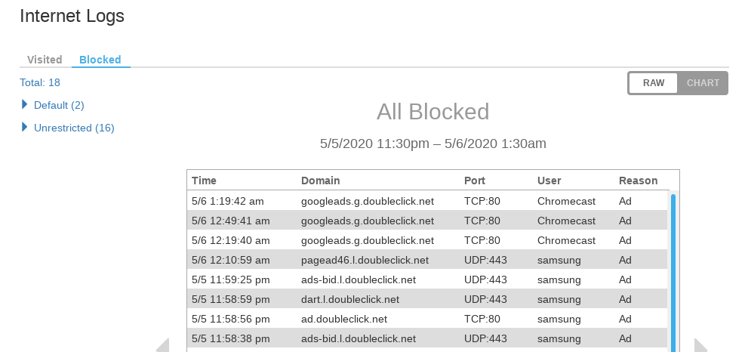Viewport: 745px width, 352px height.
Task: Click the User column header
Action: tap(550, 181)
